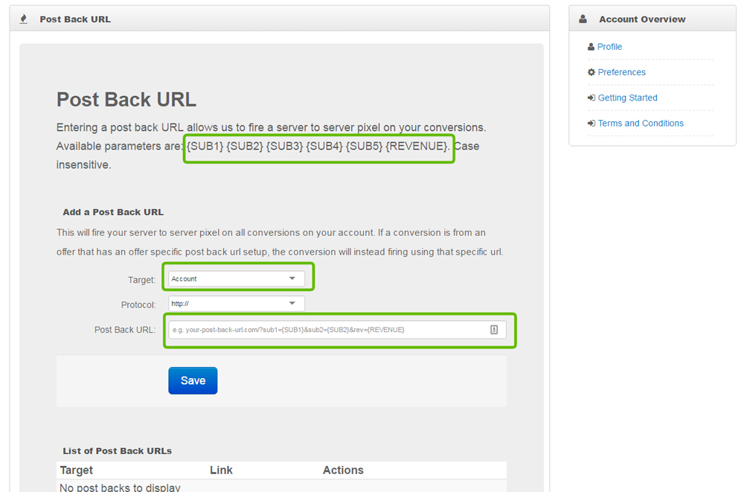Focus the Post Back URL text input

tap(327, 330)
